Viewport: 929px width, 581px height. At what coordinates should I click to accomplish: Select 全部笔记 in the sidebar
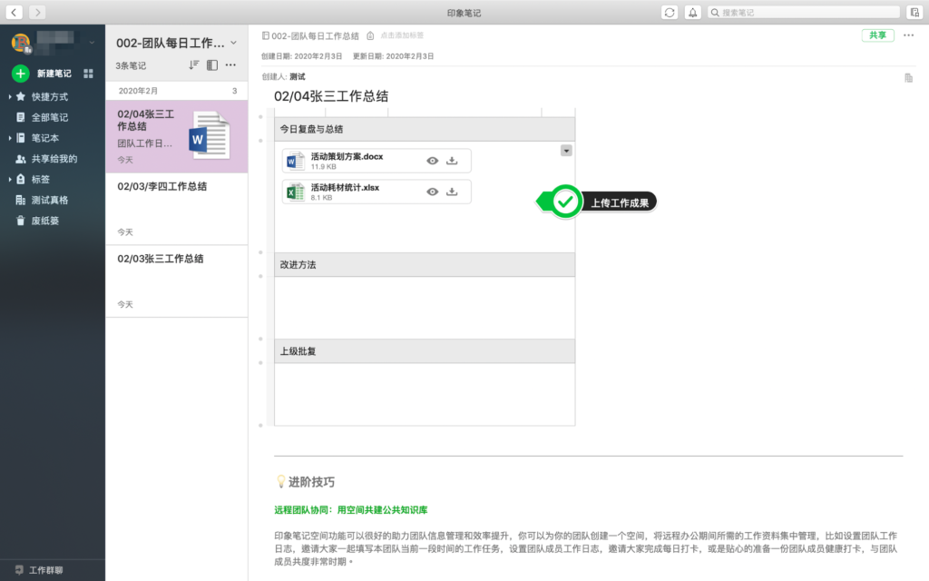[49, 117]
